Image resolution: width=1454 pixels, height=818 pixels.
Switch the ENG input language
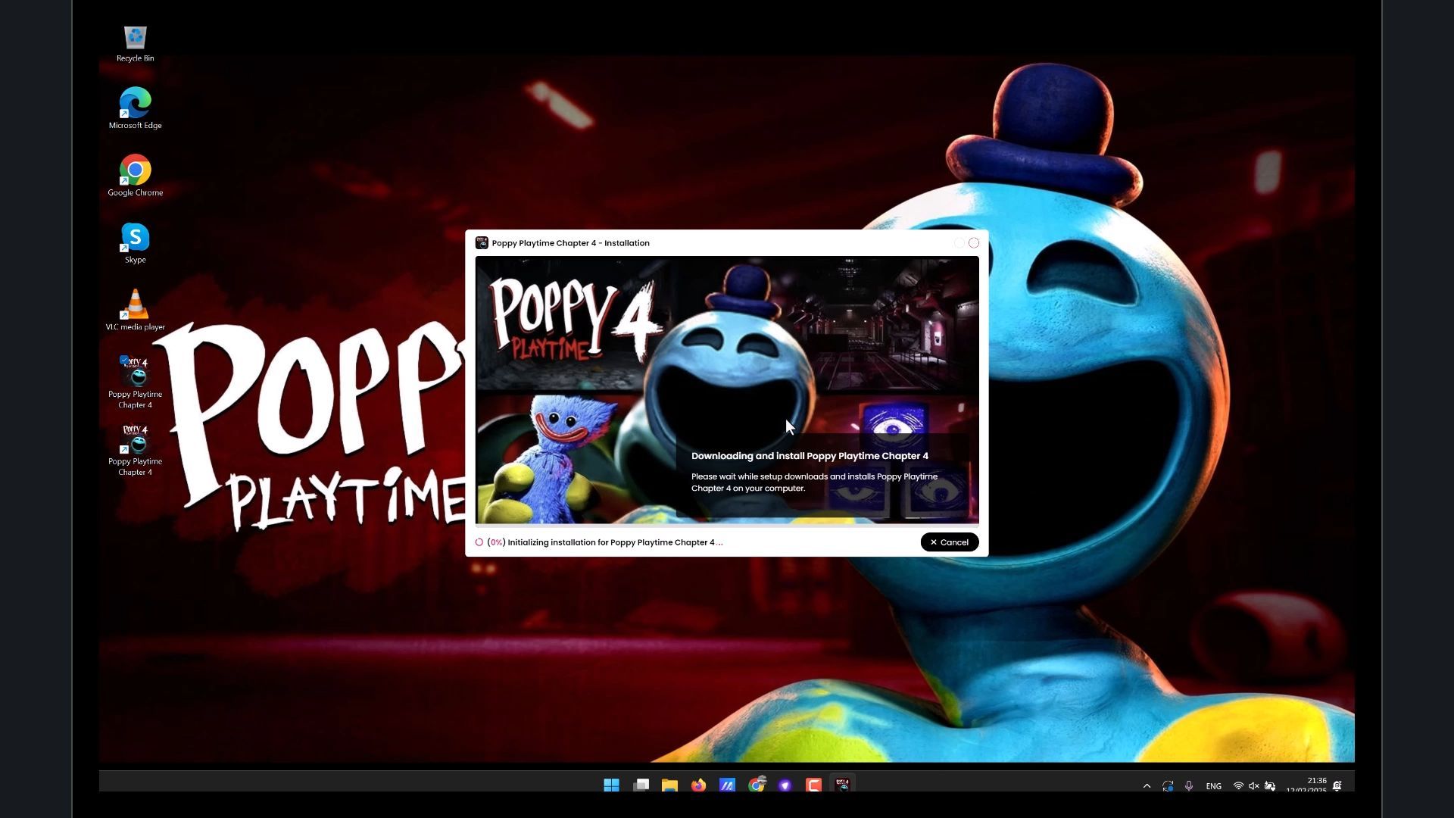pos(1213,786)
